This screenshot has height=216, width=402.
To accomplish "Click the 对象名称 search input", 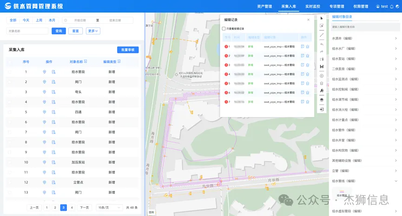I will click(27, 31).
